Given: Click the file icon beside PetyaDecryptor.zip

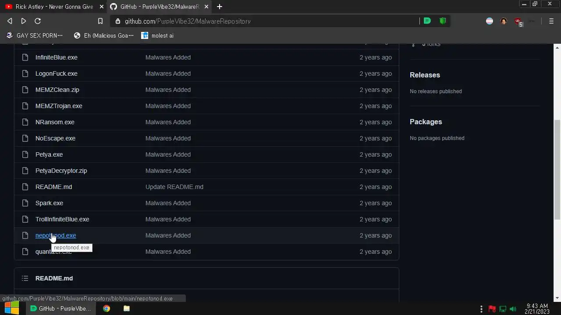Looking at the screenshot, I should (x=25, y=171).
